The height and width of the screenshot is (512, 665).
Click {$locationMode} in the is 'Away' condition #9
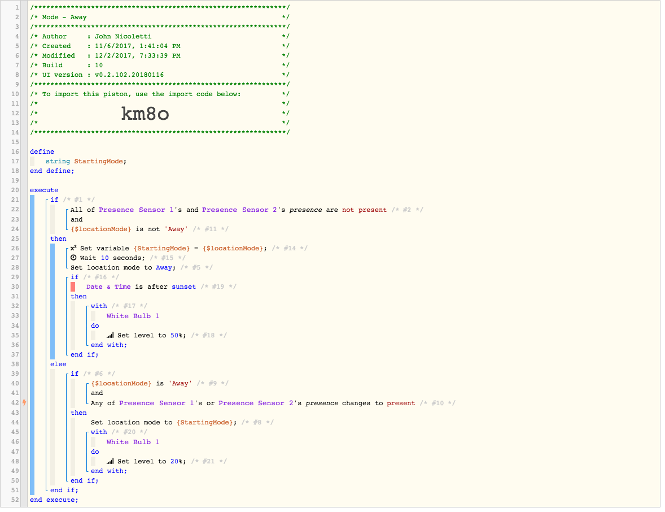(121, 383)
